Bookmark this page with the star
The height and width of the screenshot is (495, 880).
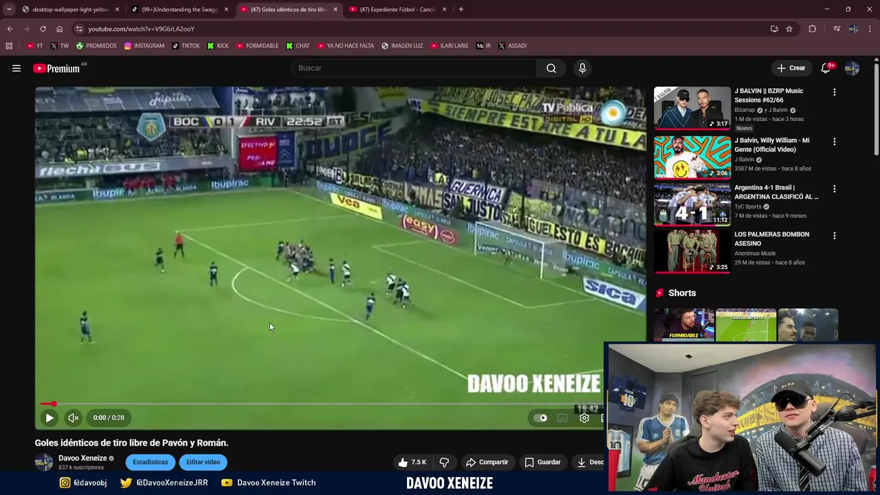pyautogui.click(x=789, y=29)
